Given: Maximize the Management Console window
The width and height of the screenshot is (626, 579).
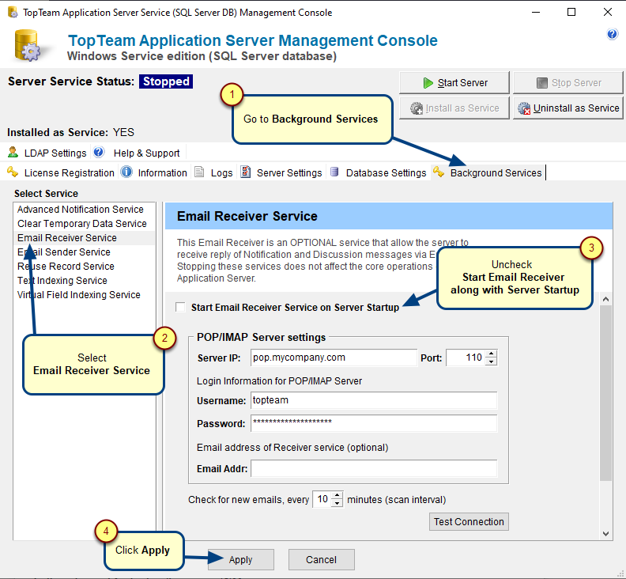Looking at the screenshot, I should coord(571,13).
